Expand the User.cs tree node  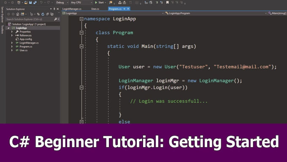coord(12,50)
